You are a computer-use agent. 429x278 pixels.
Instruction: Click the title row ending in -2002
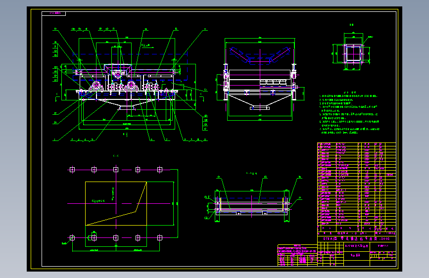tap(356, 238)
